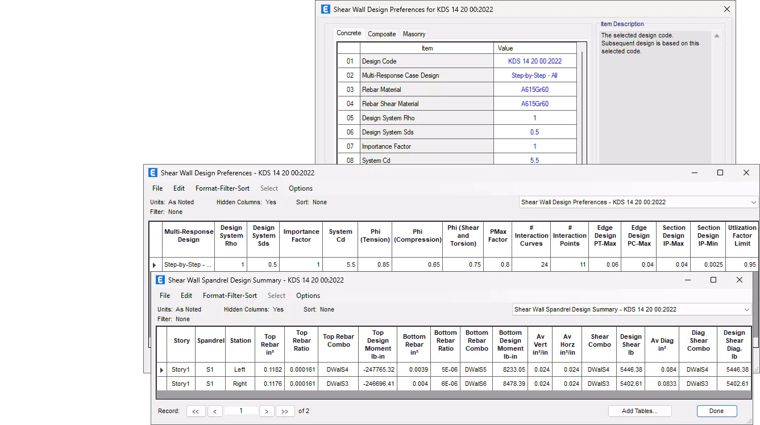Open Shear Wall Design Preferences table dropdown

coord(753,203)
